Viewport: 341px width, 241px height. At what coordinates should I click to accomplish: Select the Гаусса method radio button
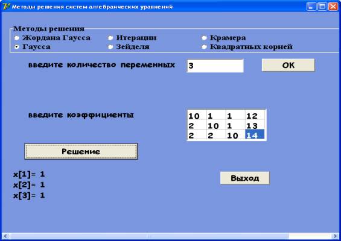coord(17,46)
